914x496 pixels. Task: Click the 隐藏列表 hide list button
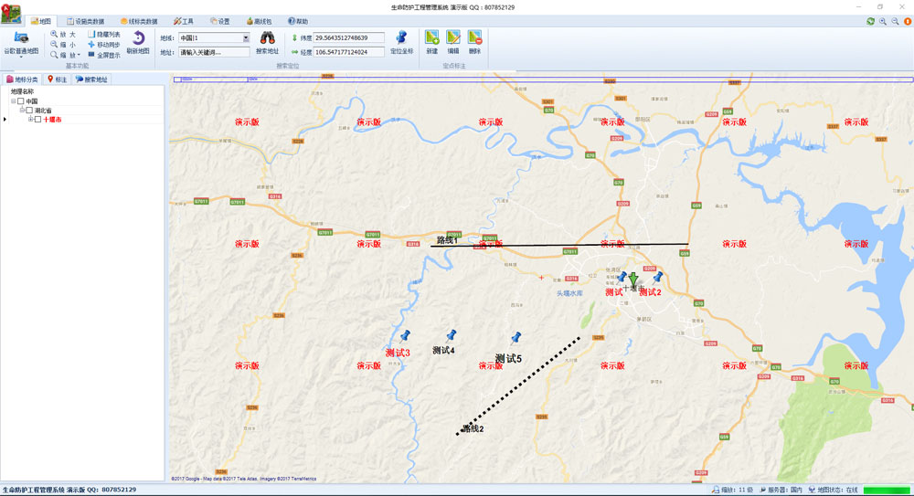pyautogui.click(x=103, y=34)
